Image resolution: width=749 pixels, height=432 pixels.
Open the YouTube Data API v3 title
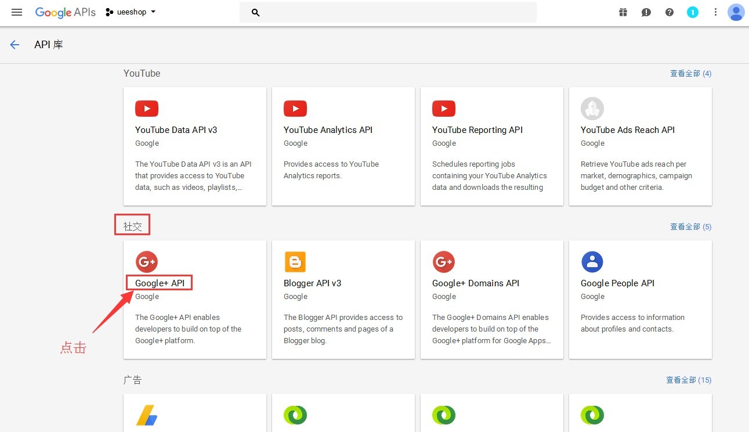pos(176,130)
